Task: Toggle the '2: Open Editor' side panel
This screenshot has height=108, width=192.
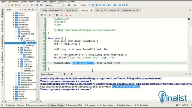Action: (2, 25)
